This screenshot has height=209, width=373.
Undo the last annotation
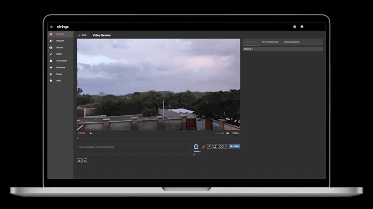point(79,161)
